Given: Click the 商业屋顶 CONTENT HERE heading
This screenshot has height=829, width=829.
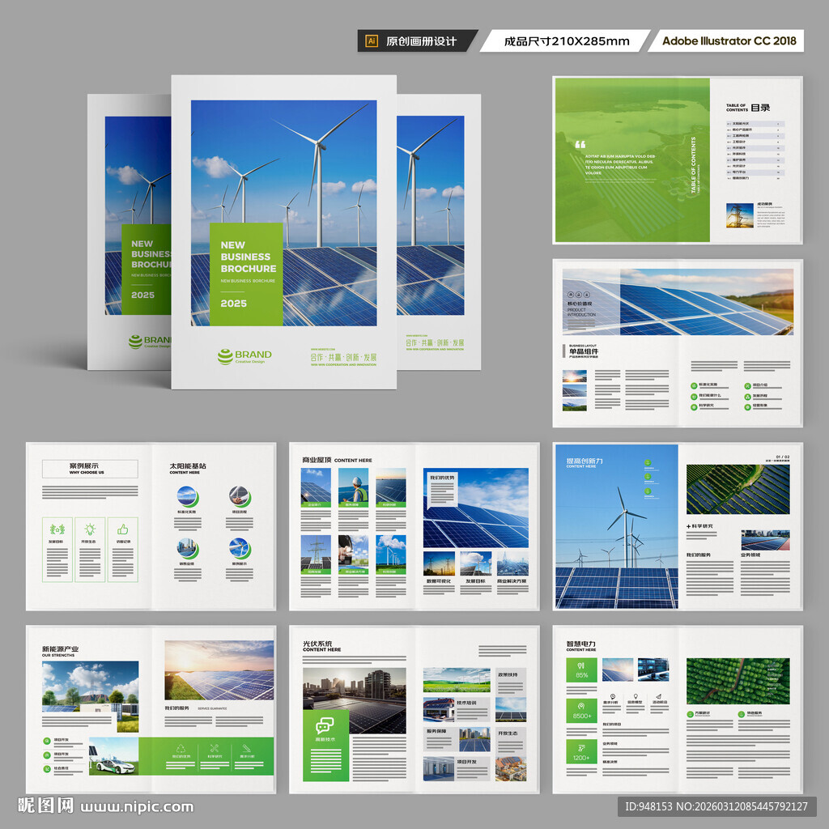Looking at the screenshot, I should coord(337,460).
